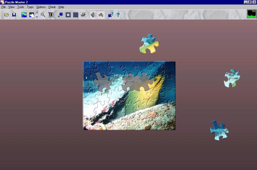Click the puzzle piece with question mark

(111, 15)
